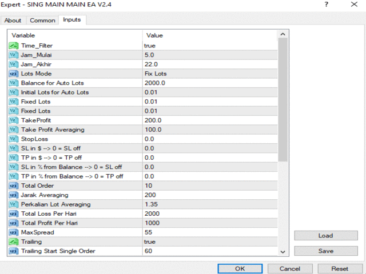366x274 pixels.
Task: Click the TP in % from Balance icon
Action: 14,176
